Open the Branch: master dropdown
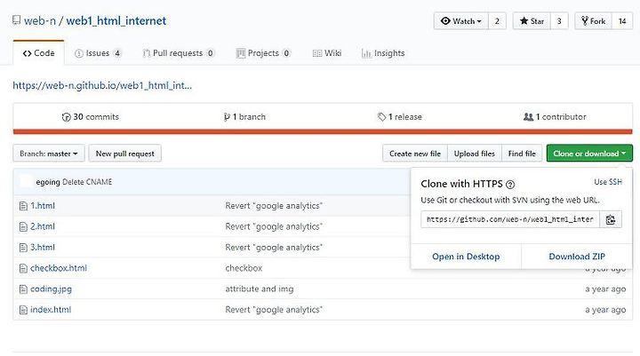Image resolution: width=640 pixels, height=356 pixels. tap(49, 154)
